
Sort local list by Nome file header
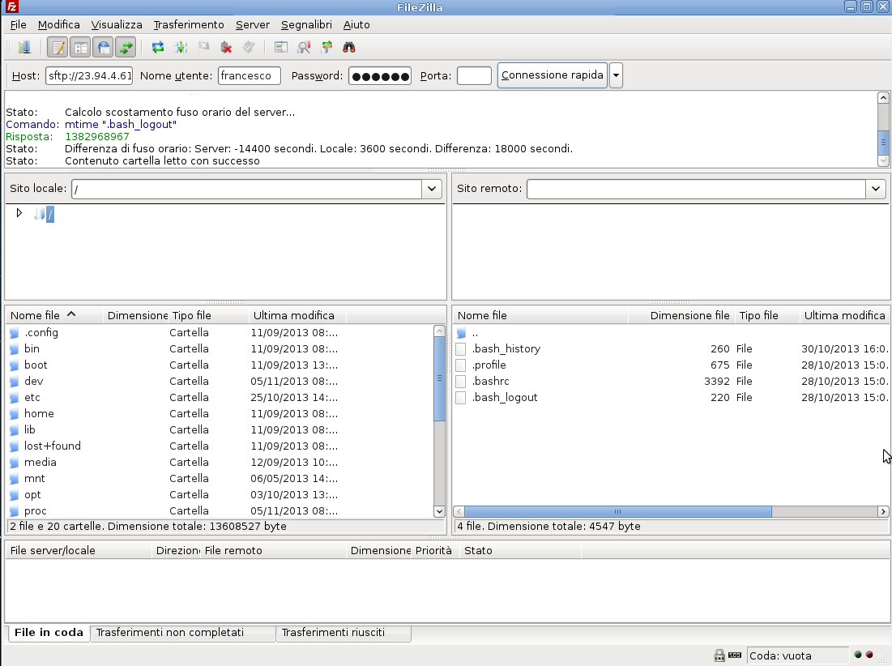pos(54,315)
